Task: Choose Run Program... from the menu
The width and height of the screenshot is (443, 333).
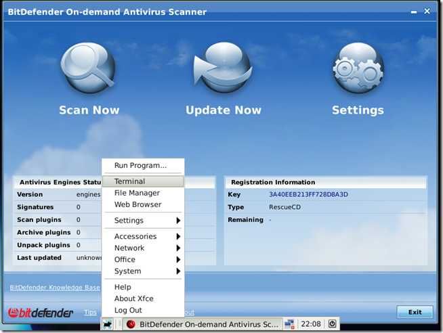Action: coord(143,165)
